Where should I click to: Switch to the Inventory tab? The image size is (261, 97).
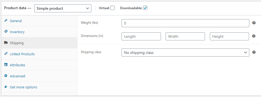[x=39, y=32]
